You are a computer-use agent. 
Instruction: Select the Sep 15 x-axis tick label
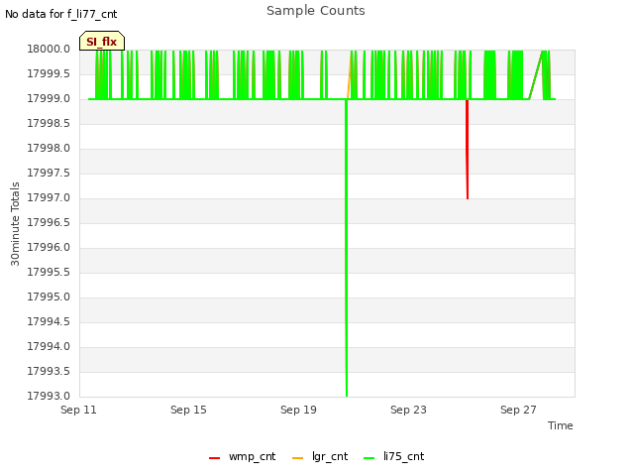(188, 410)
